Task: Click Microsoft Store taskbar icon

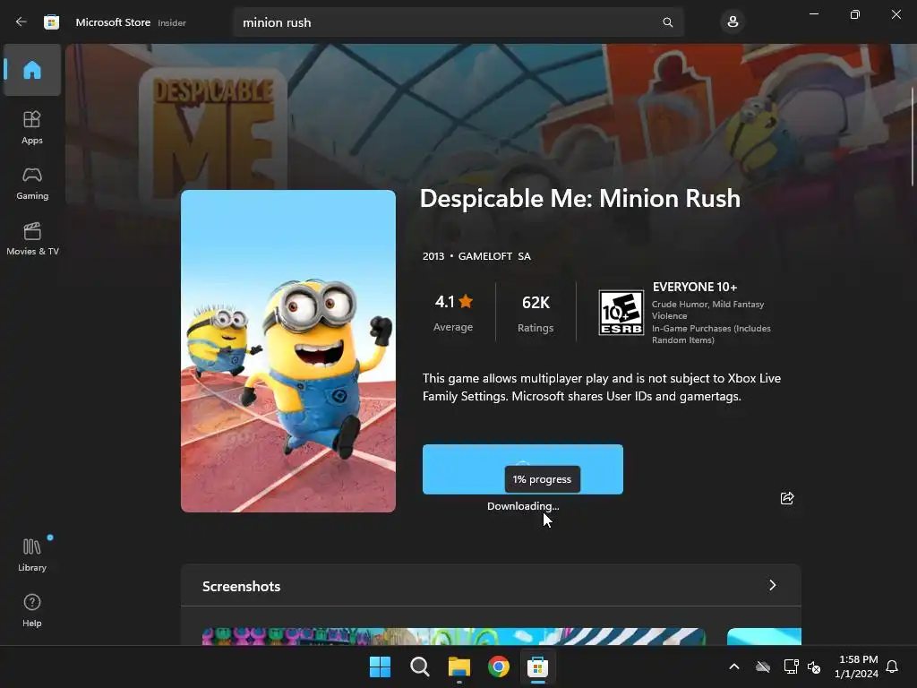Action: click(x=537, y=666)
